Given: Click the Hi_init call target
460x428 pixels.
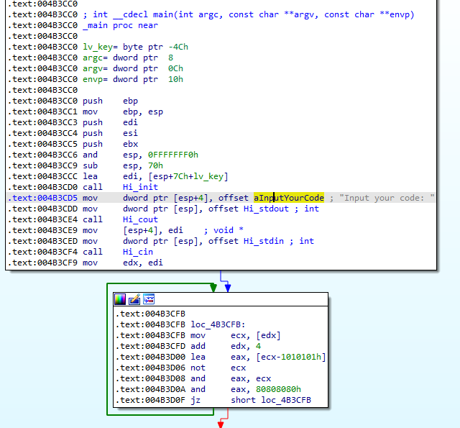Looking at the screenshot, I should point(140,187).
